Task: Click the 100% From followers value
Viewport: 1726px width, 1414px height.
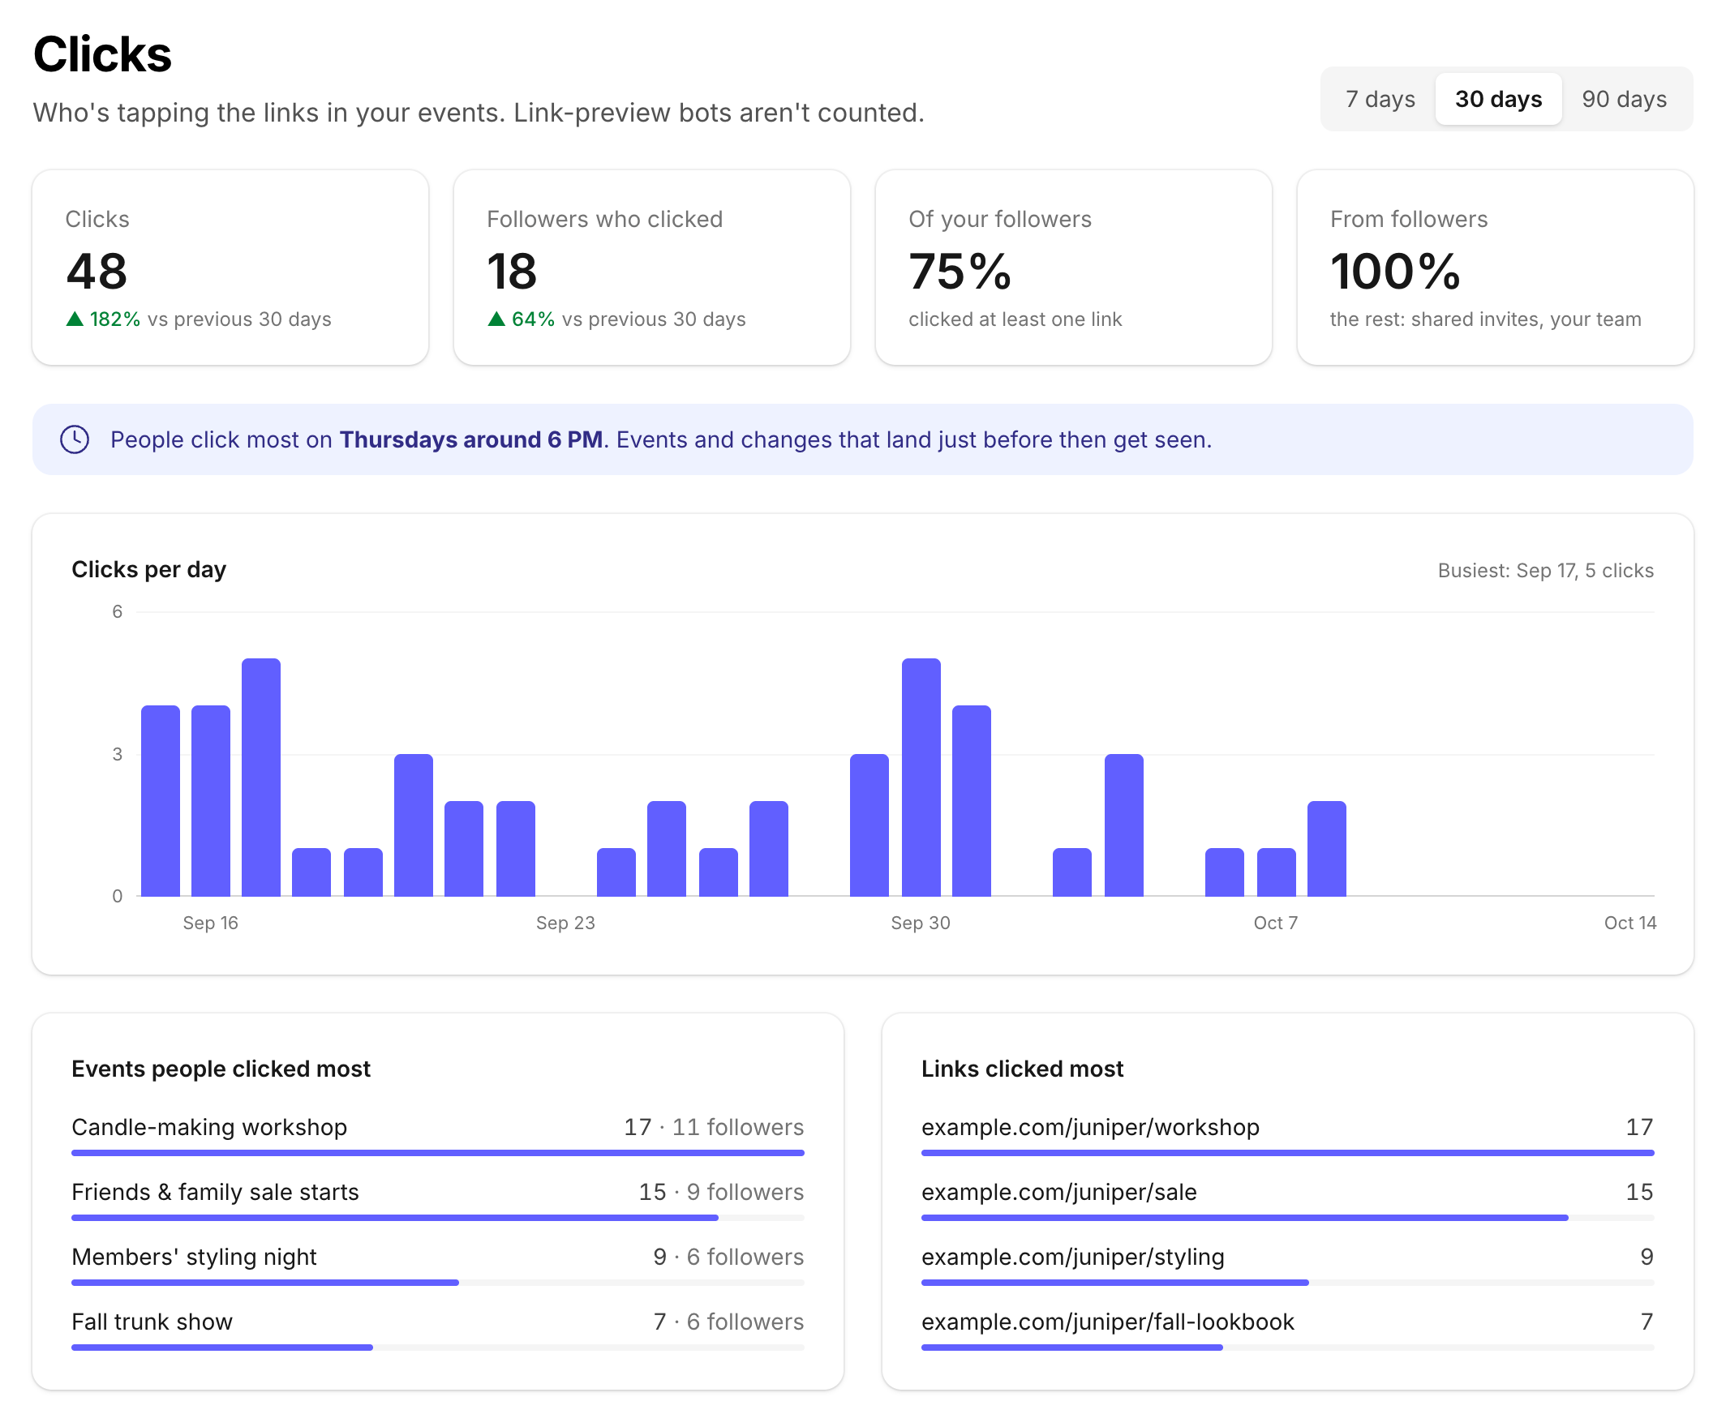Action: pos(1394,272)
